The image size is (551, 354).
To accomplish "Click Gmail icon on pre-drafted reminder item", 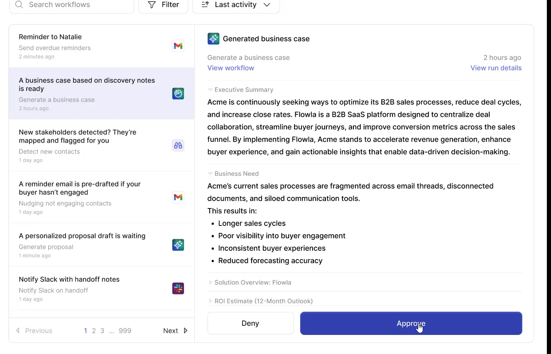I will coord(178,197).
